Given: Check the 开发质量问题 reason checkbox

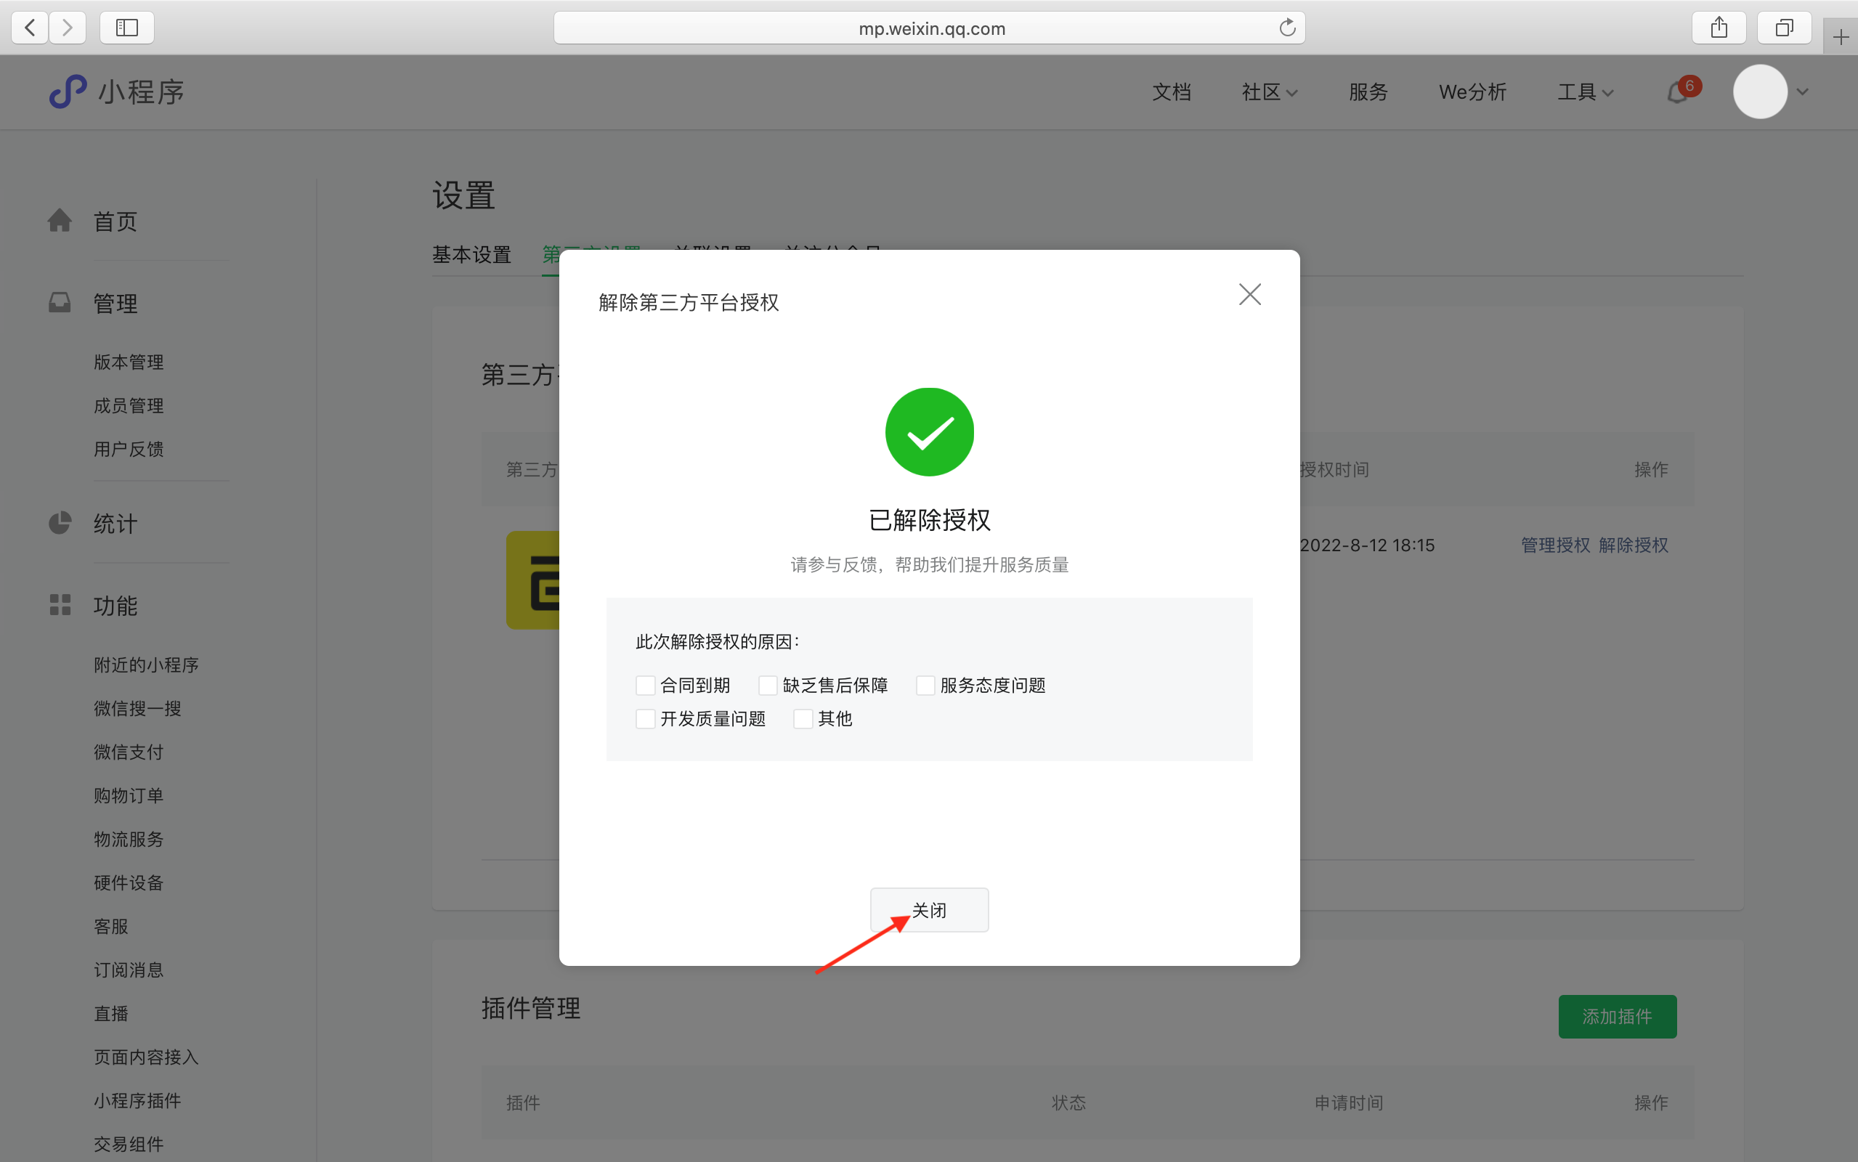Looking at the screenshot, I should pos(646,718).
